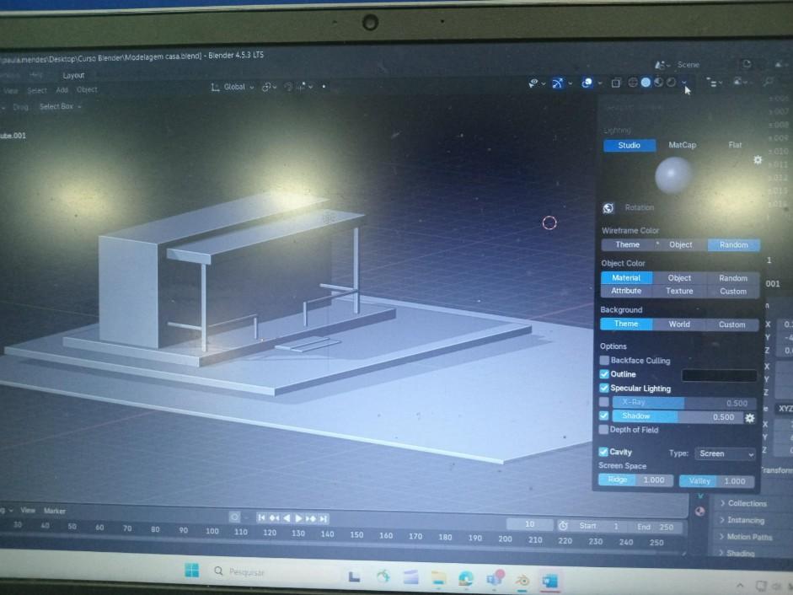Set Object Color to Texture
Image resolution: width=793 pixels, height=595 pixels.
[679, 291]
